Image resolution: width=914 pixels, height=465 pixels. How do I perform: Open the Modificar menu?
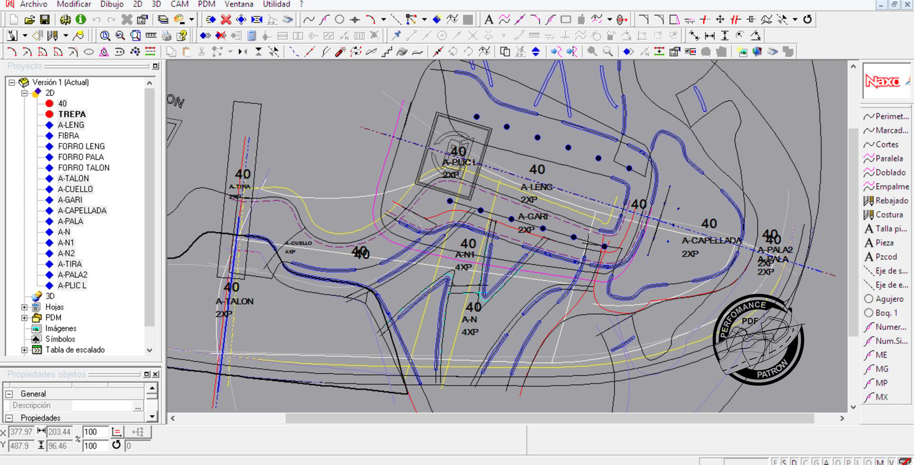tap(74, 4)
